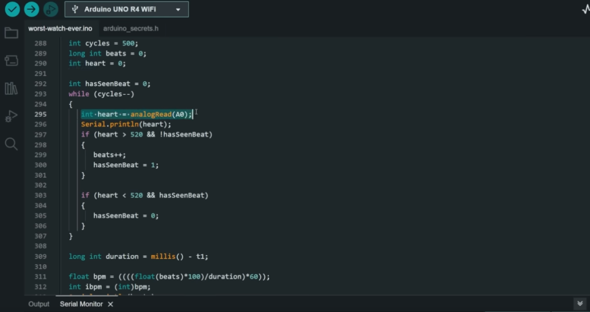Open the Serial Plotter icon
Screen dimensions: 590x312
coord(586,9)
